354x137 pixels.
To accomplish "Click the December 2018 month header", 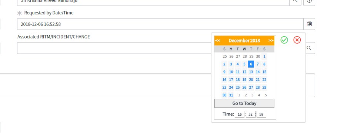I will point(244,41).
